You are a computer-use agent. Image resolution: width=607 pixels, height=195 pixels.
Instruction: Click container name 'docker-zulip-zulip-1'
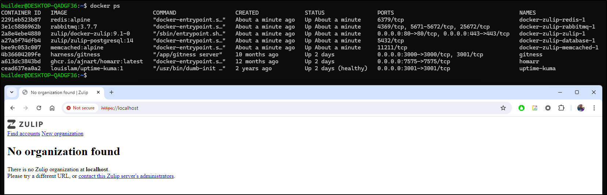click(552, 34)
